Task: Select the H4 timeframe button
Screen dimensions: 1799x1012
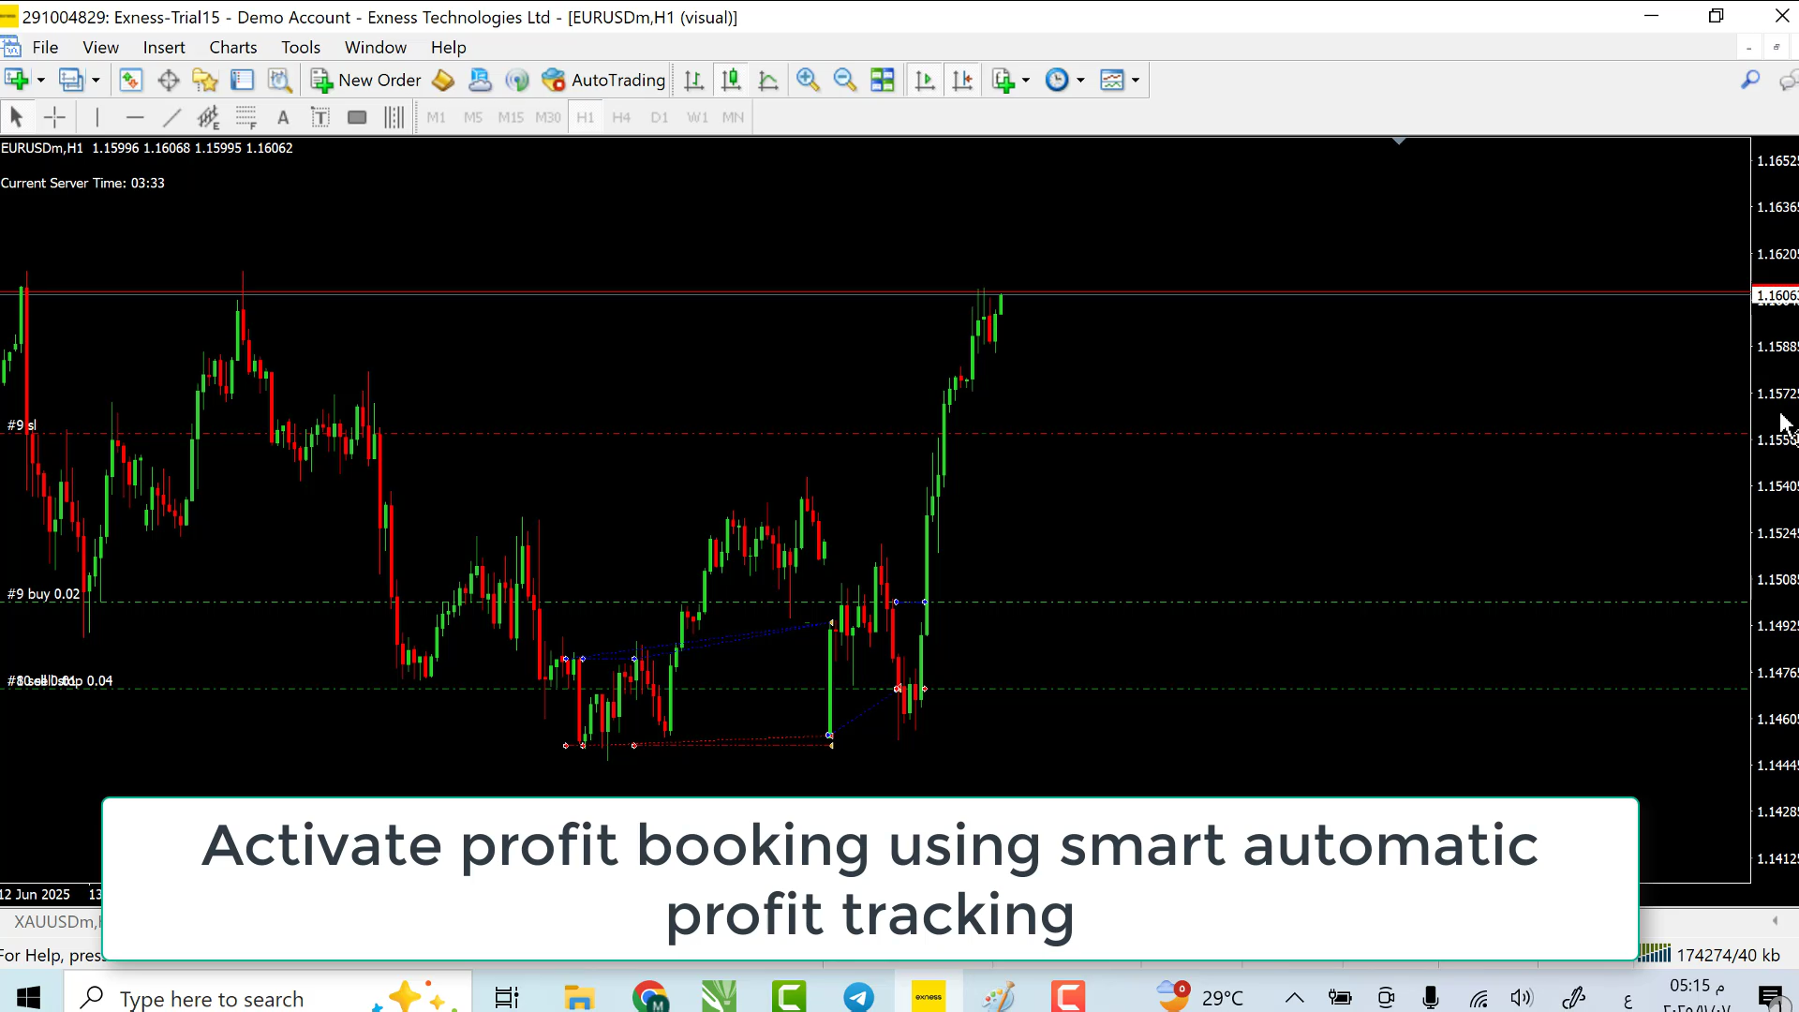Action: 621,117
